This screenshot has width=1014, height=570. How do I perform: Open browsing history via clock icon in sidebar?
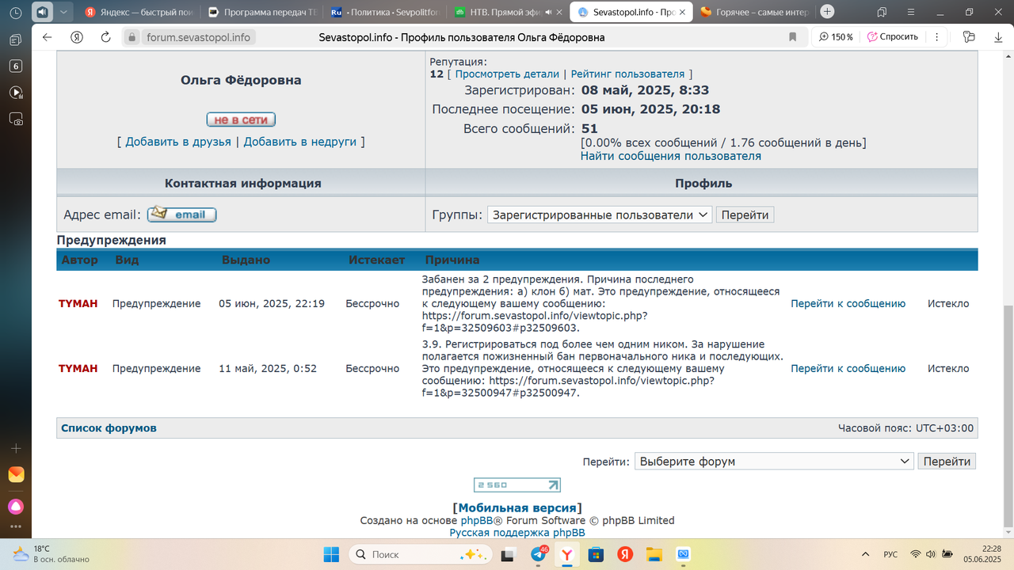coord(13,13)
